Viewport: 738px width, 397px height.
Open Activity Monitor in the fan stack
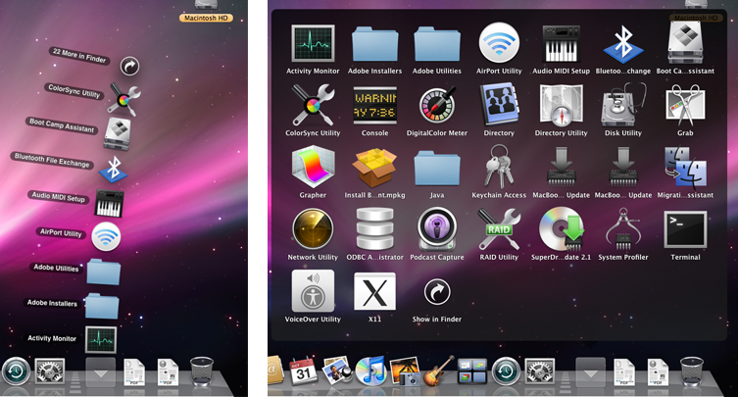pos(101,339)
